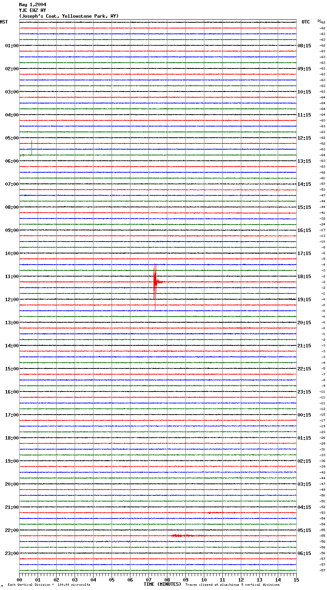Image resolution: width=327 pixels, height=590 pixels.
Task: Click the "02:00" MST time label
Action: click(12, 69)
